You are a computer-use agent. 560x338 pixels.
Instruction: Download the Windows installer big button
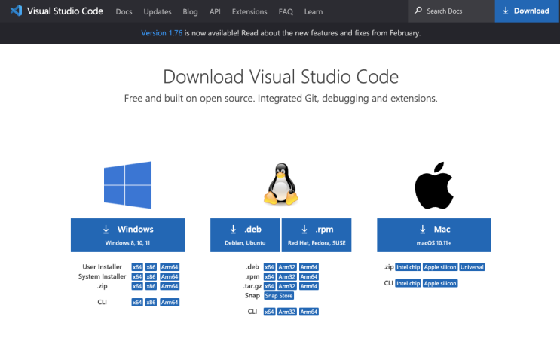coord(127,235)
